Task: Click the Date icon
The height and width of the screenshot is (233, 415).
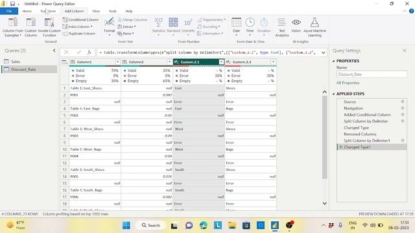Action: pyautogui.click(x=236, y=23)
